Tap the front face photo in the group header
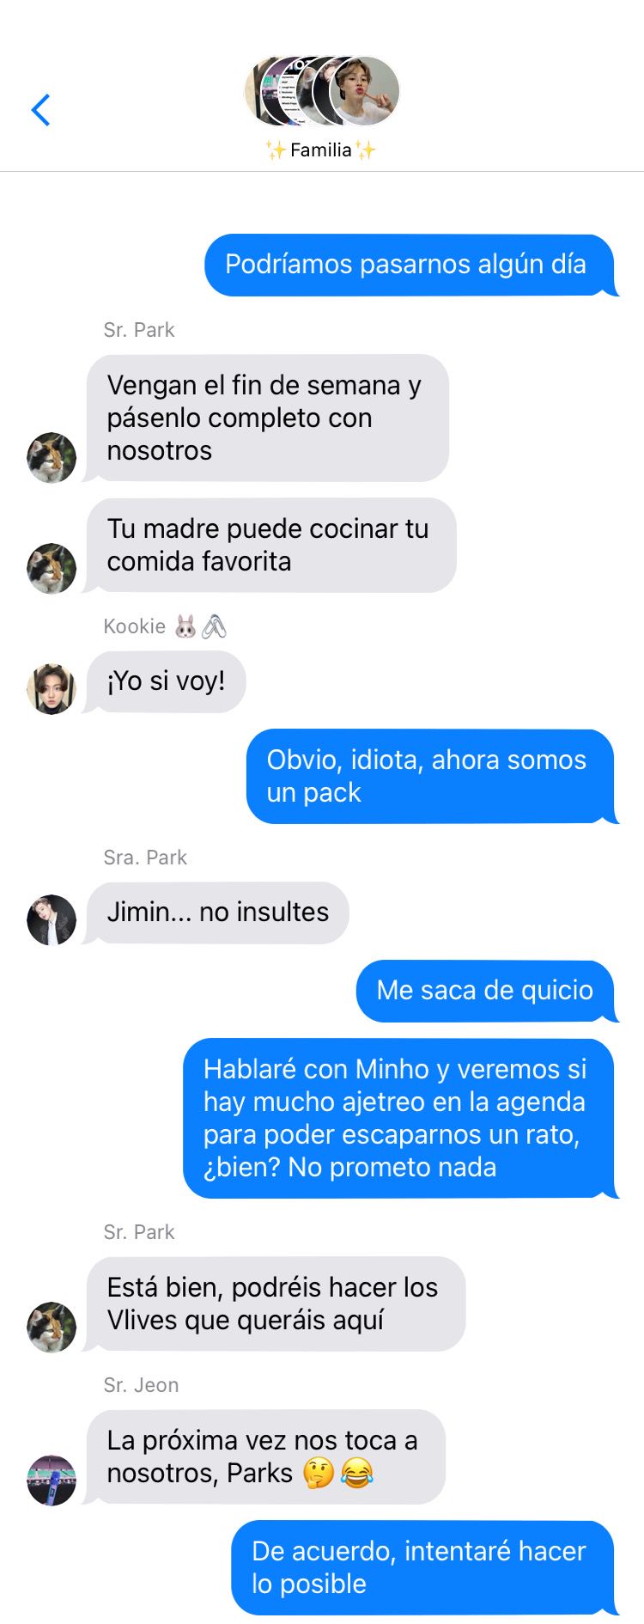This screenshot has height=1624, width=644. point(365,91)
